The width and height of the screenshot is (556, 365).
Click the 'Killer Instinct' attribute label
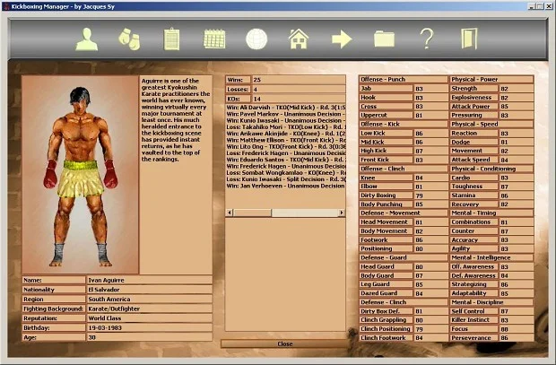(473, 319)
